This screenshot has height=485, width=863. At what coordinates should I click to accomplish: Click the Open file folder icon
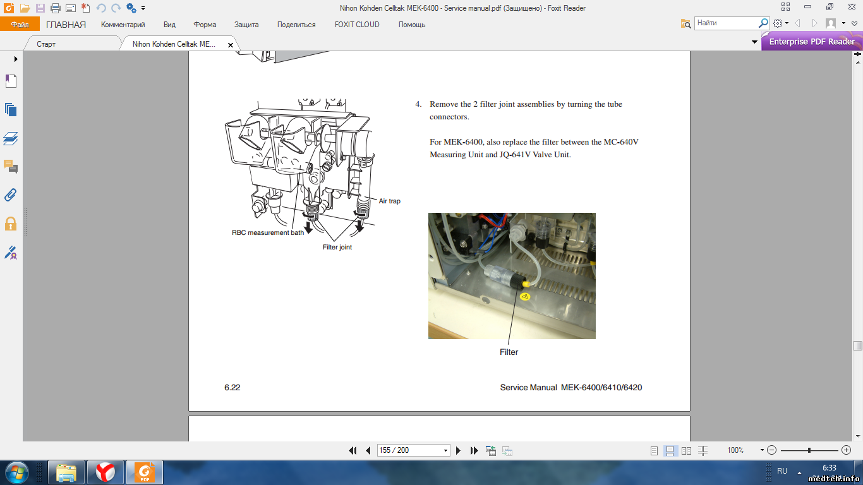click(25, 8)
